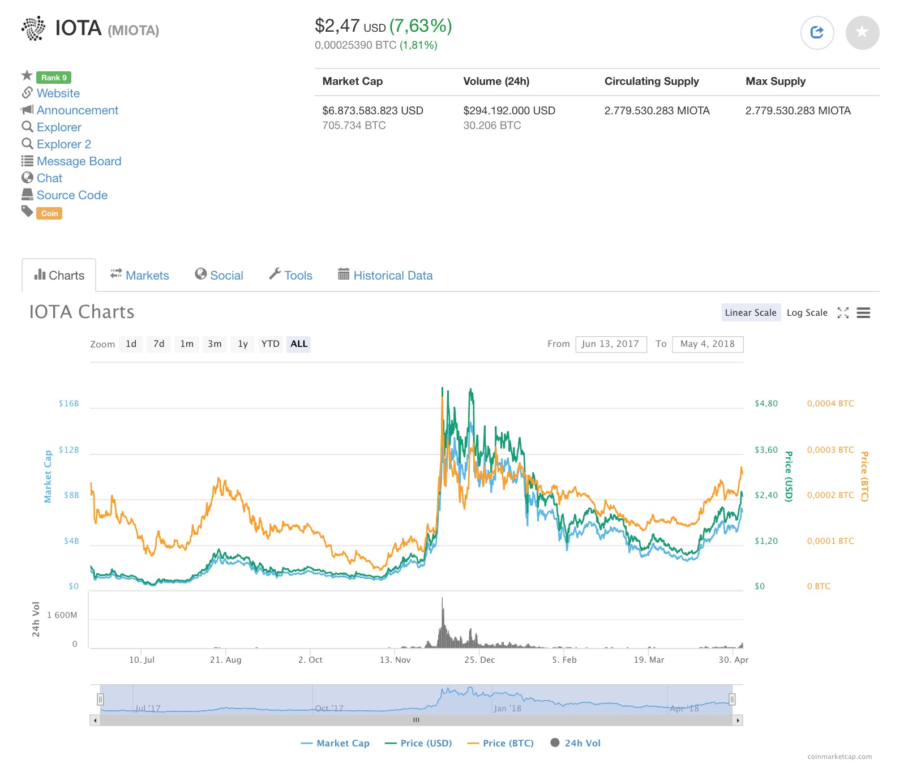Open the Charts tab
The width and height of the screenshot is (908, 764).
[59, 276]
